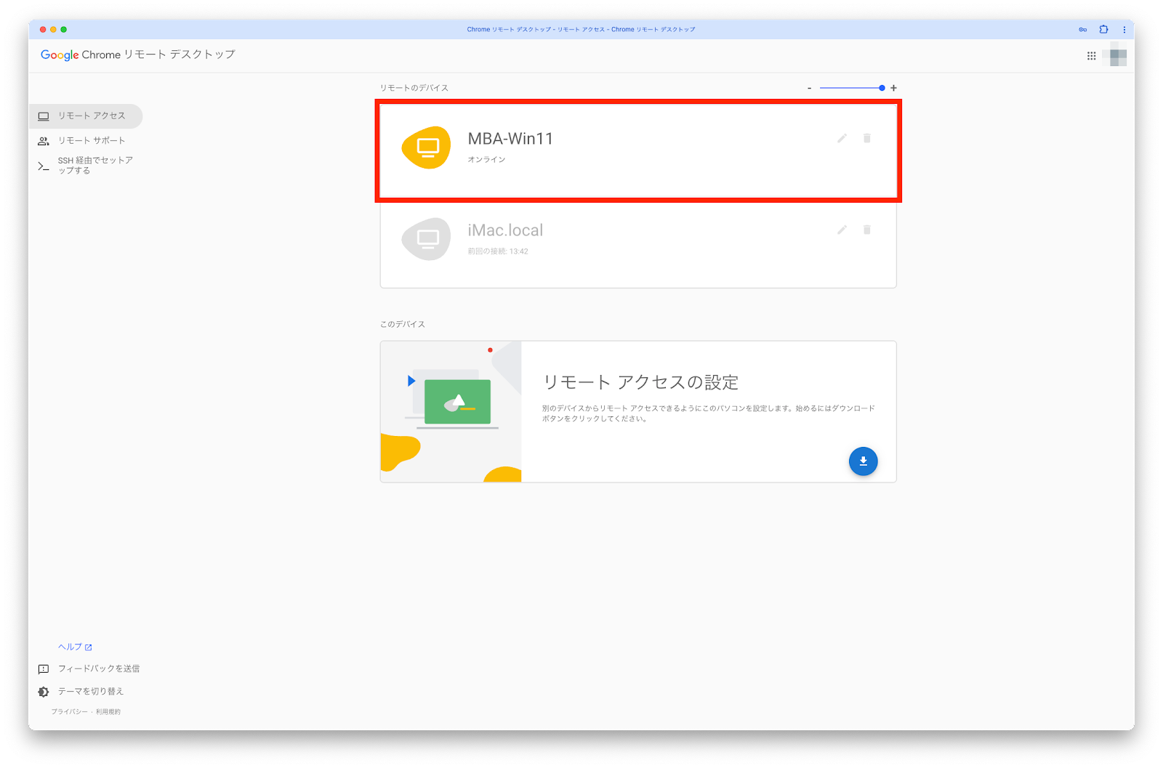Click the リモートのデバイス section label

pyautogui.click(x=414, y=88)
